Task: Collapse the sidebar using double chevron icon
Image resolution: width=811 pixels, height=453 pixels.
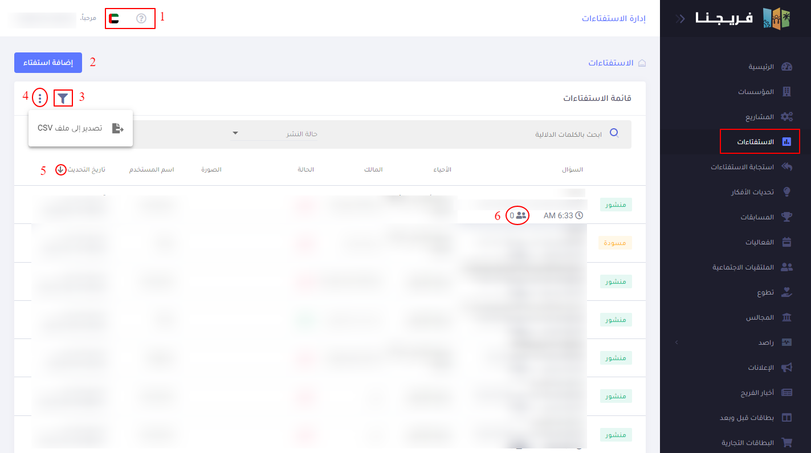Action: (x=680, y=19)
